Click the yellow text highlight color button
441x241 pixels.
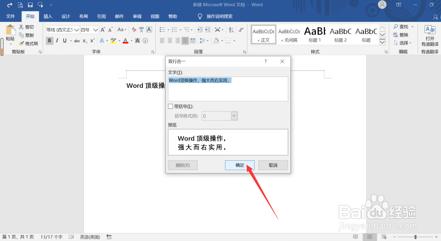tap(113, 41)
